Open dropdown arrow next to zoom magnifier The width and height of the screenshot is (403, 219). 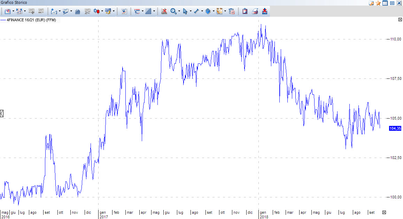pyautogui.click(x=179, y=11)
